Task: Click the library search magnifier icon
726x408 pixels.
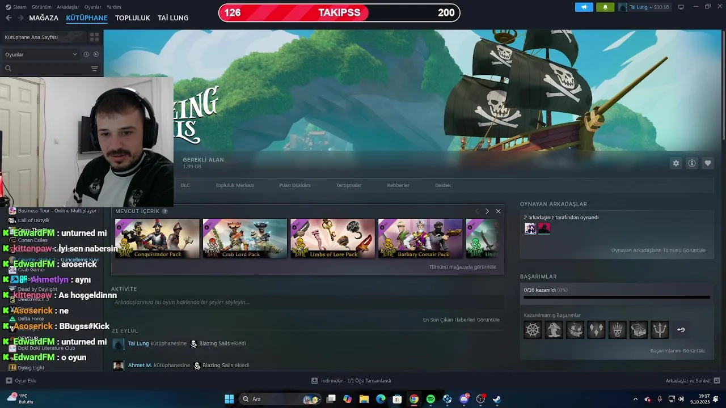Action: (x=8, y=69)
